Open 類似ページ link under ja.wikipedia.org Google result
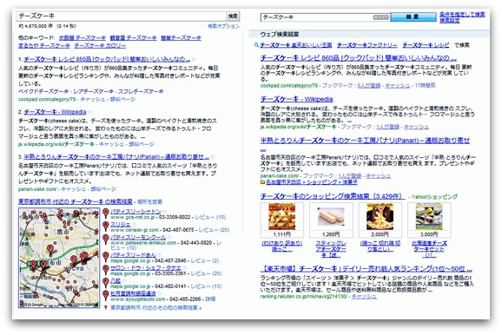This screenshot has height=335, width=502. (x=142, y=144)
